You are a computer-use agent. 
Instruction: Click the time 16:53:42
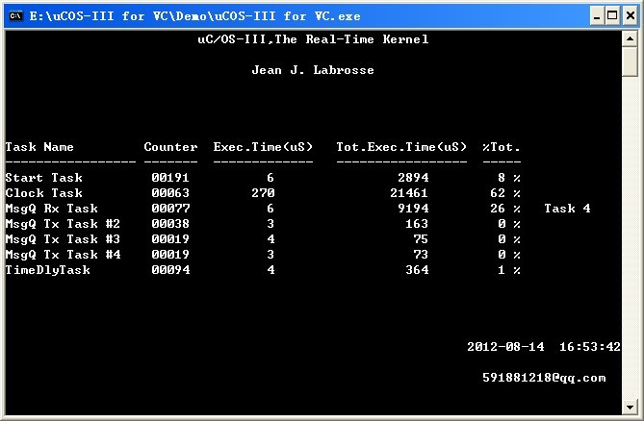590,347
